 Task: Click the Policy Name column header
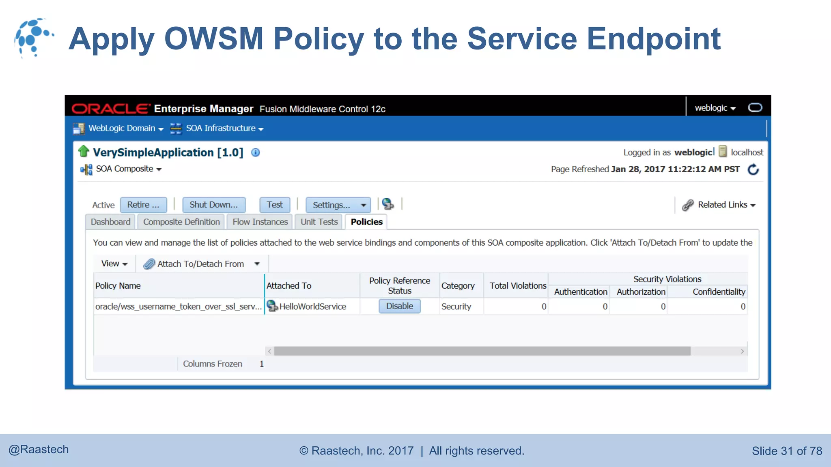click(x=179, y=286)
